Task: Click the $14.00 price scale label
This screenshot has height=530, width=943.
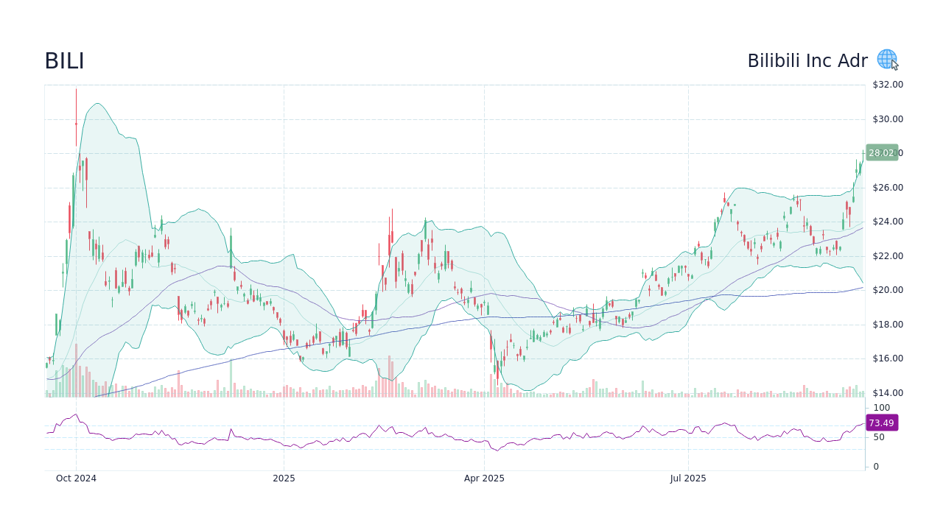Action: pos(888,393)
